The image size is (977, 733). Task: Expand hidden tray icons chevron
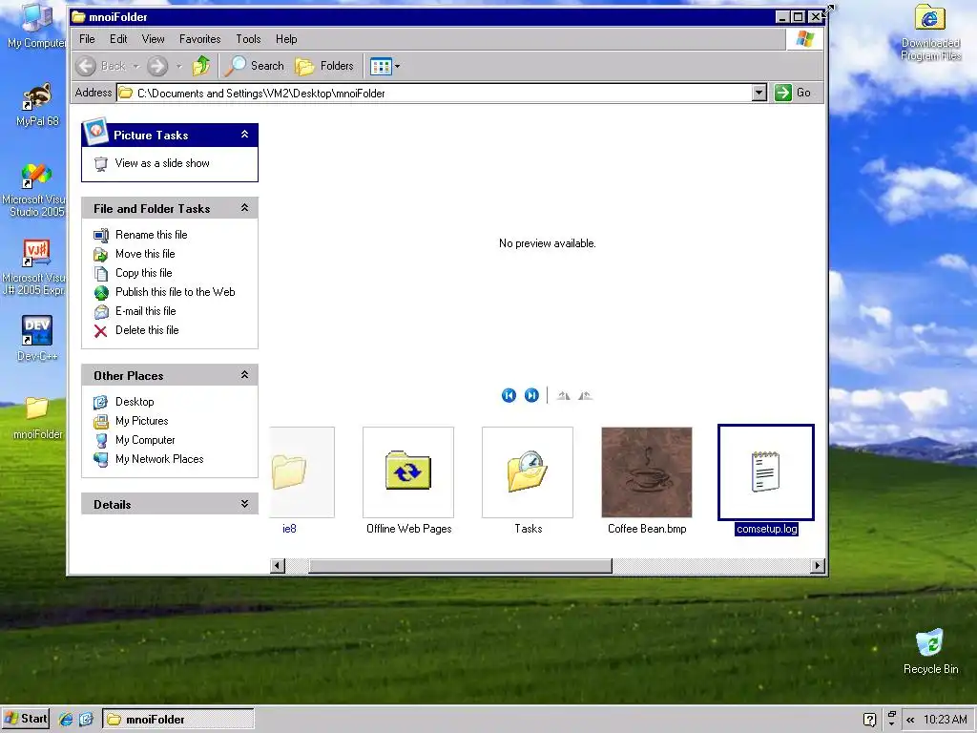pyautogui.click(x=910, y=720)
